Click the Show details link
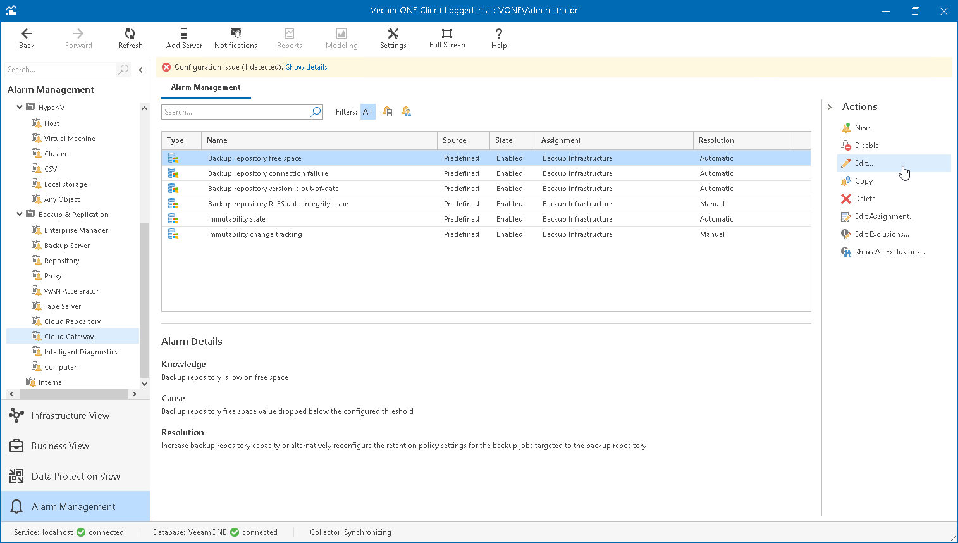This screenshot has width=958, height=543. tap(306, 67)
